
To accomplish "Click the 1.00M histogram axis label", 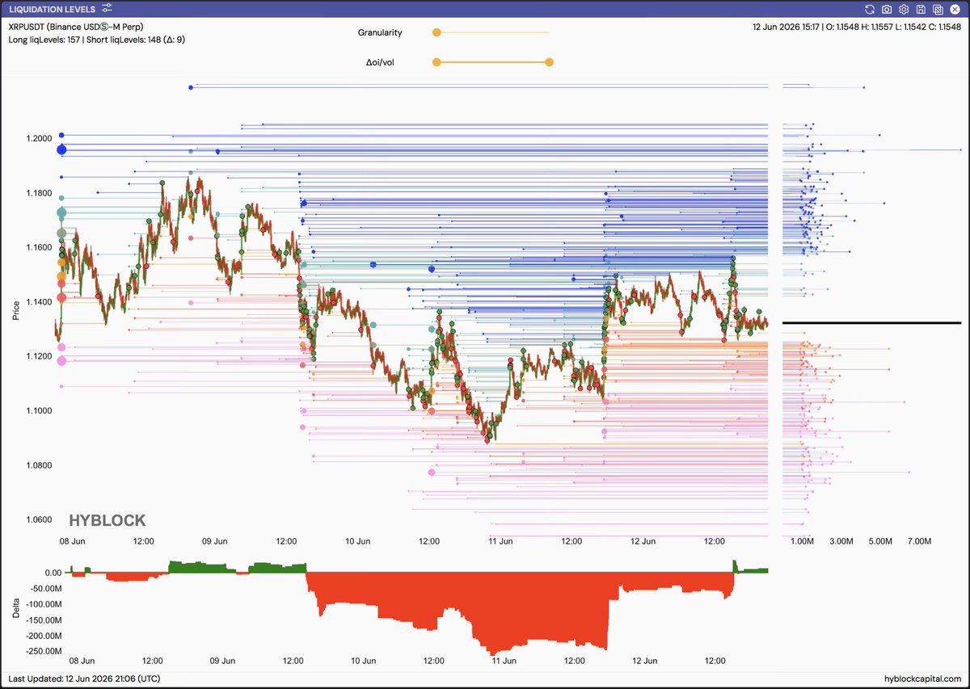I will click(x=801, y=541).
